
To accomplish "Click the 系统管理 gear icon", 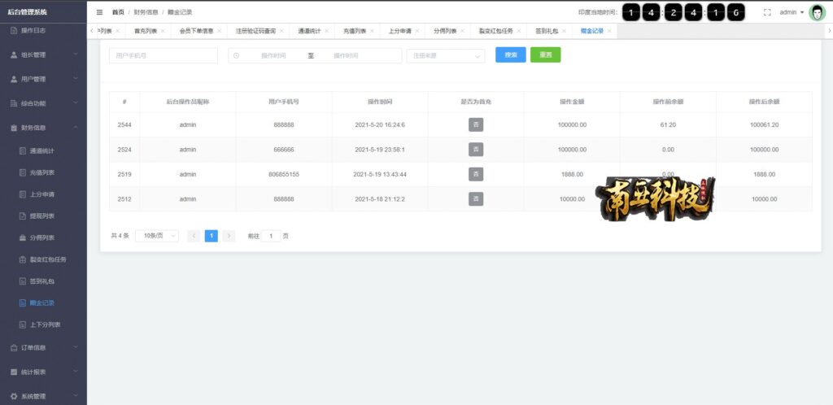I will click(x=15, y=397).
